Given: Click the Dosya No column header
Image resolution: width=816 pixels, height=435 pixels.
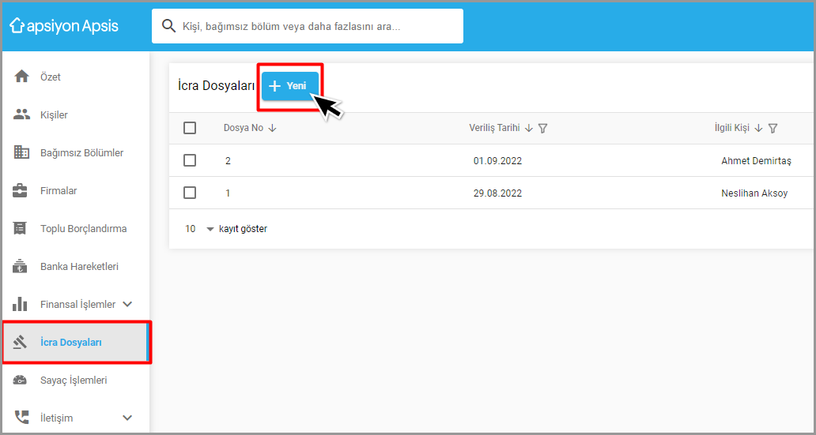Looking at the screenshot, I should click(x=243, y=128).
